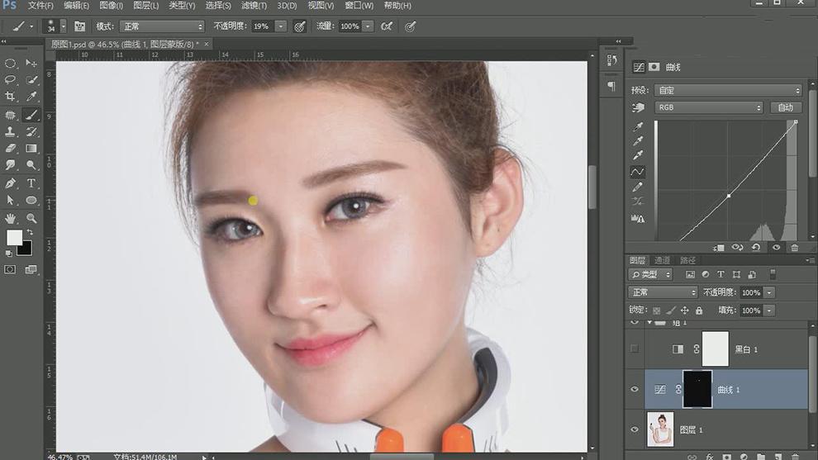Open the 滤镜(T) menu
The height and width of the screenshot is (460, 818).
pyautogui.click(x=254, y=6)
